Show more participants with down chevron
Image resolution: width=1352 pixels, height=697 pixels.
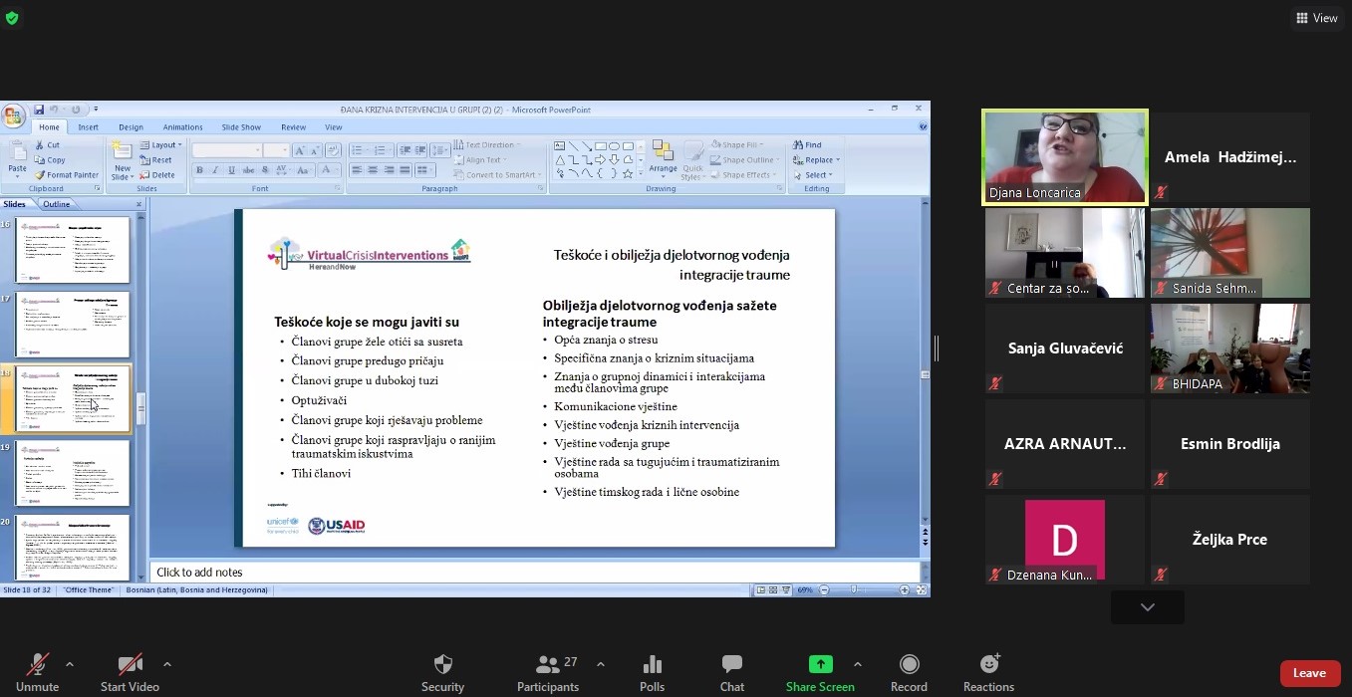coord(1148,607)
